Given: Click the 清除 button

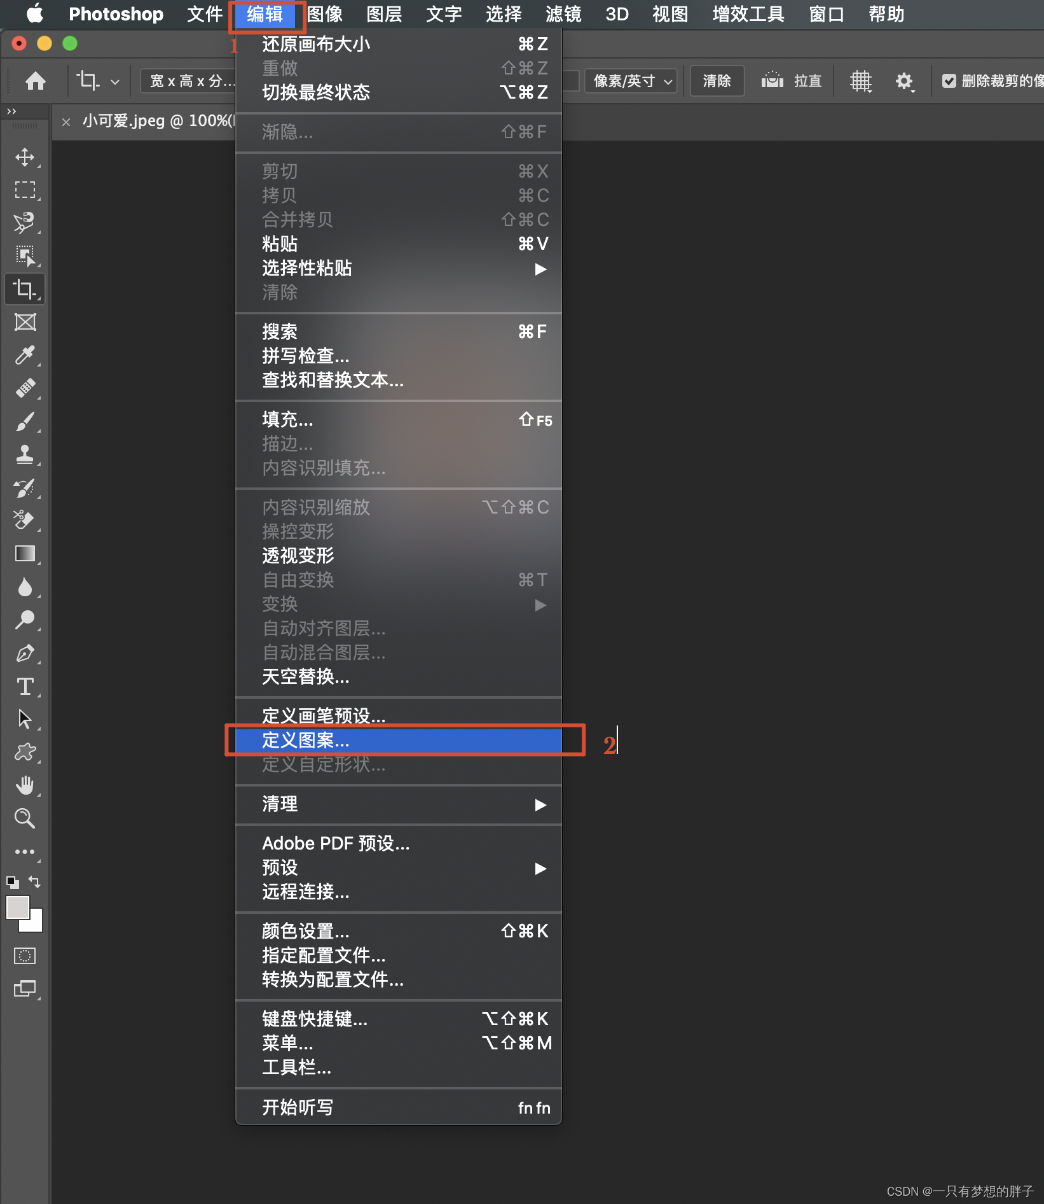Looking at the screenshot, I should click(717, 81).
